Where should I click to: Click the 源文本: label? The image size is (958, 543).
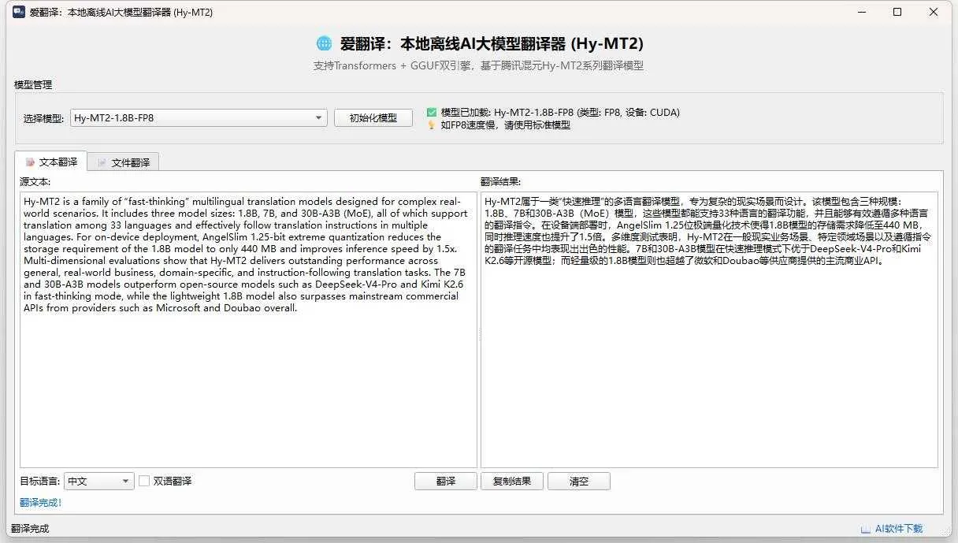tap(35, 181)
